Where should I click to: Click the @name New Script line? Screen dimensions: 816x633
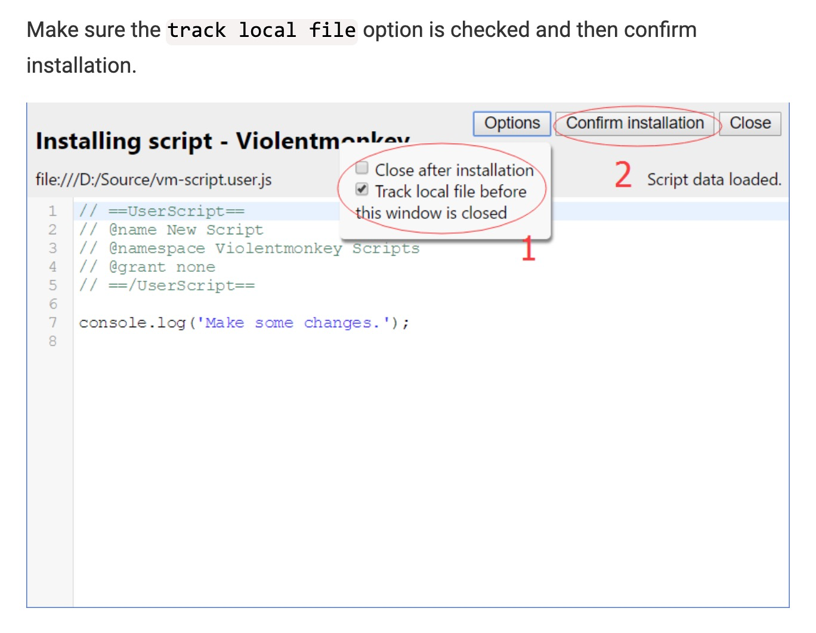[x=171, y=229]
